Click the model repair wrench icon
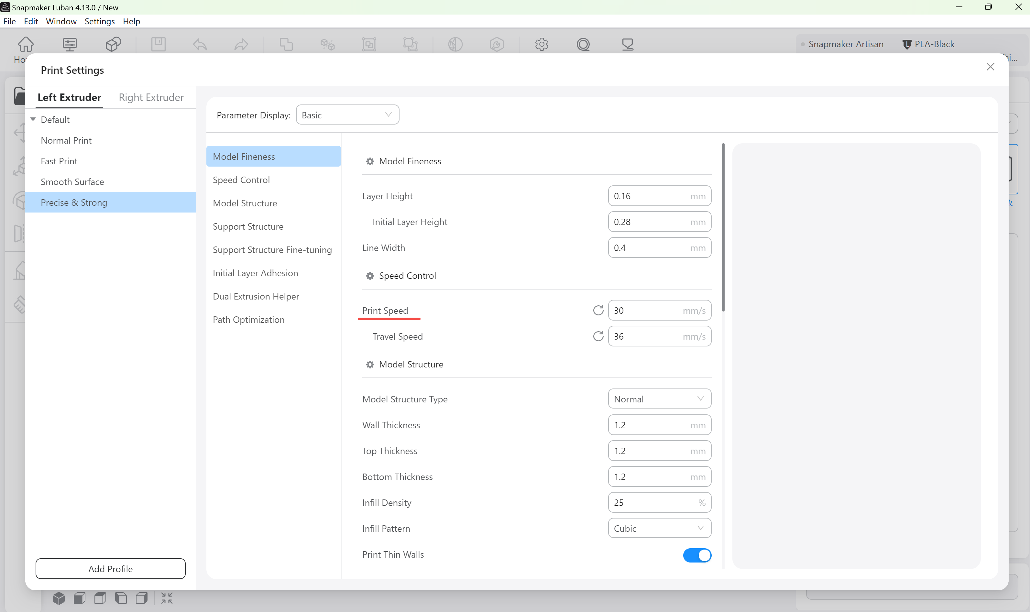This screenshot has height=612, width=1030. coord(497,44)
